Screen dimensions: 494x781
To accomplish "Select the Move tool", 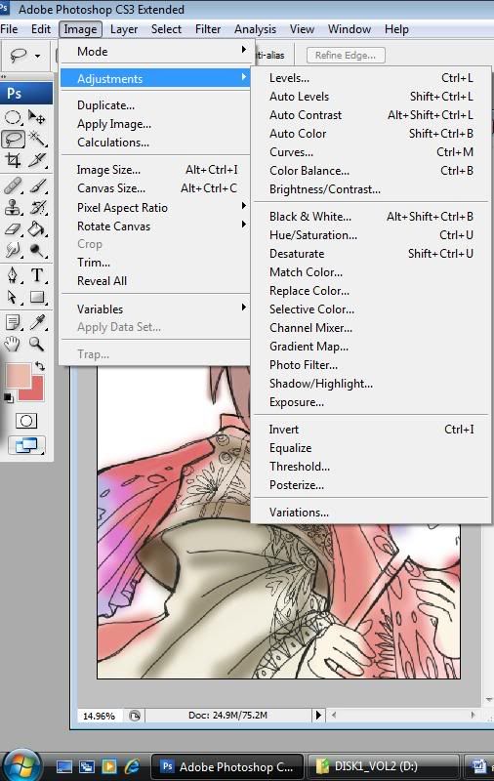I will (37, 117).
